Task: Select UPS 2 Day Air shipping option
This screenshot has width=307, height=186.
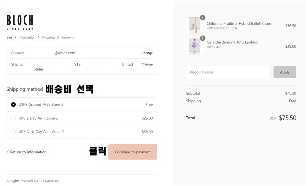Action: [x=13, y=118]
